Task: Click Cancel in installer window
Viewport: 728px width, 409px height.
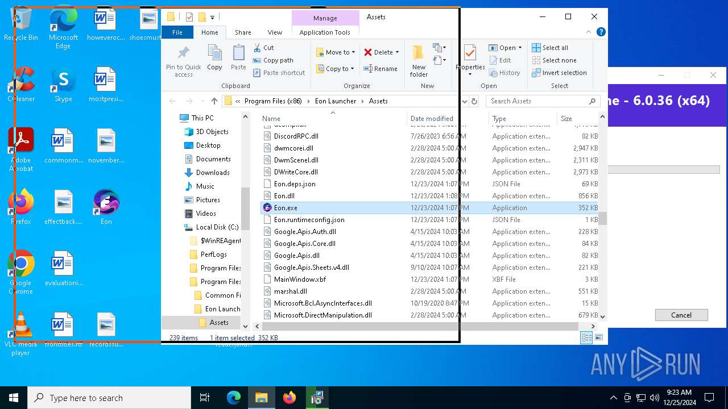Action: (x=681, y=315)
